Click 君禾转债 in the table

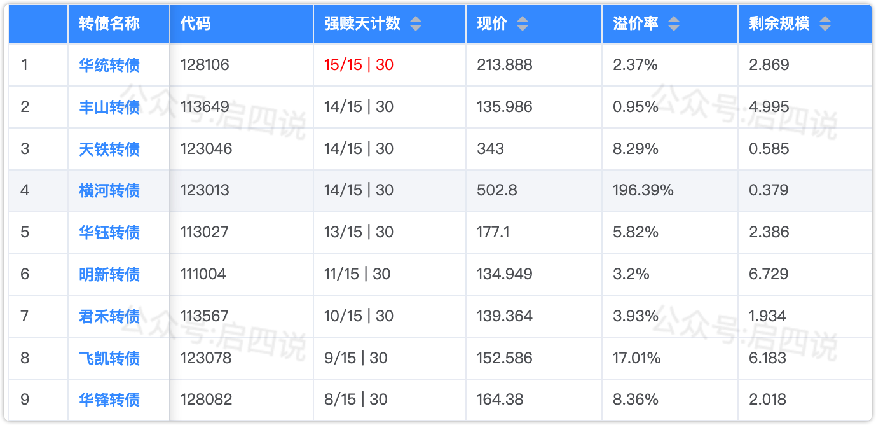click(x=109, y=316)
